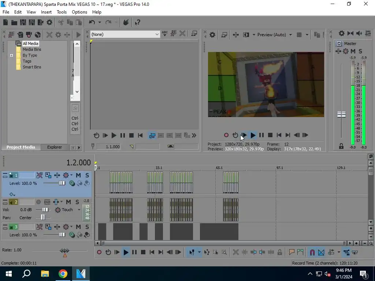Screen dimensions: 375x281
Task: Open the File menu
Action: 6,12
